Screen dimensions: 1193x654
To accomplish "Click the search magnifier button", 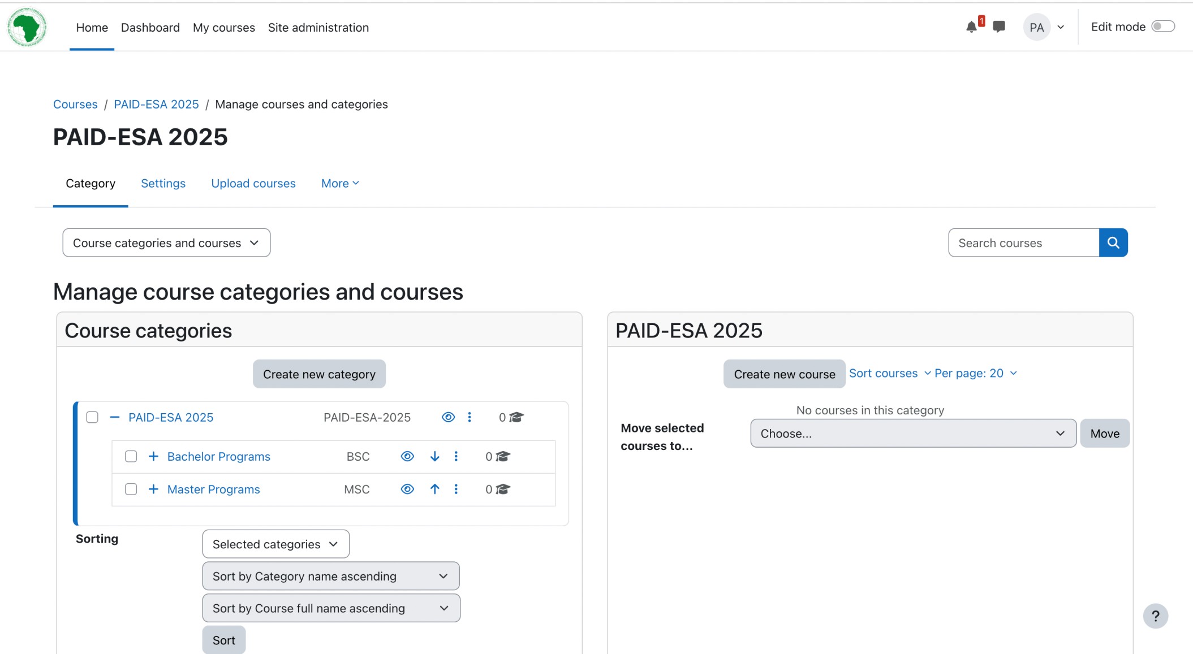I will [x=1113, y=242].
